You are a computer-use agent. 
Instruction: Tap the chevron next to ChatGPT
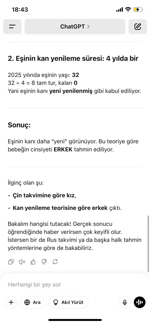(88, 27)
